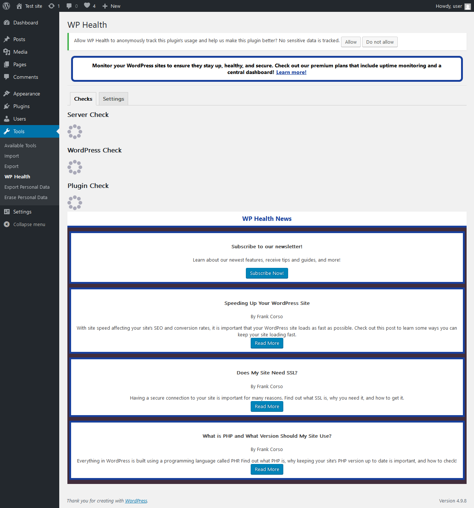The height and width of the screenshot is (508, 474).
Task: Open Test site home icon link
Action: pos(19,6)
